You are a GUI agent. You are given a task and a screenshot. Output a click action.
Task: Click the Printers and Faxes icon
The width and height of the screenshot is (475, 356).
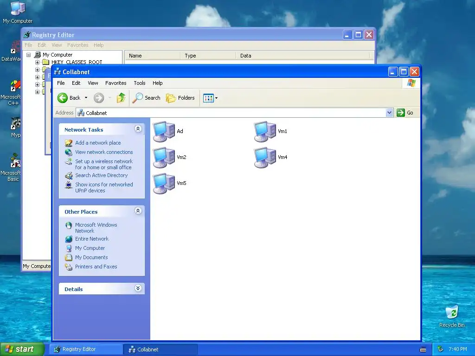click(x=69, y=267)
